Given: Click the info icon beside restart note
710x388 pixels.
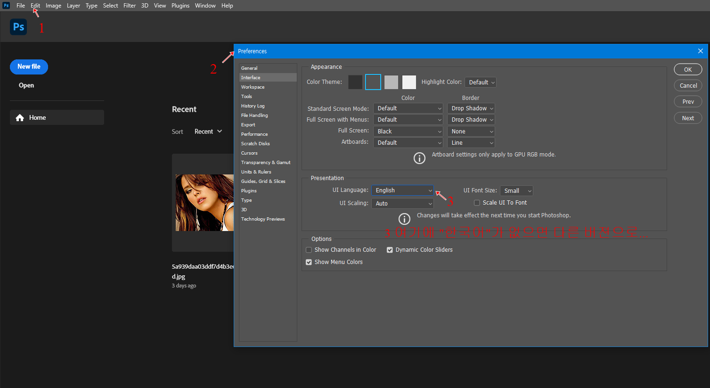Looking at the screenshot, I should [404, 219].
